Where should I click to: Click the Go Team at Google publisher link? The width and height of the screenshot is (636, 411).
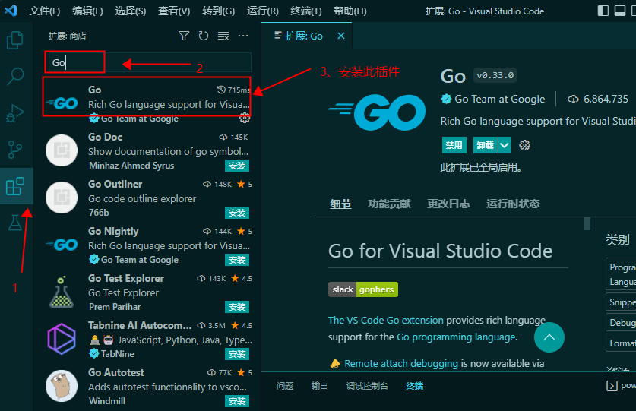point(500,99)
